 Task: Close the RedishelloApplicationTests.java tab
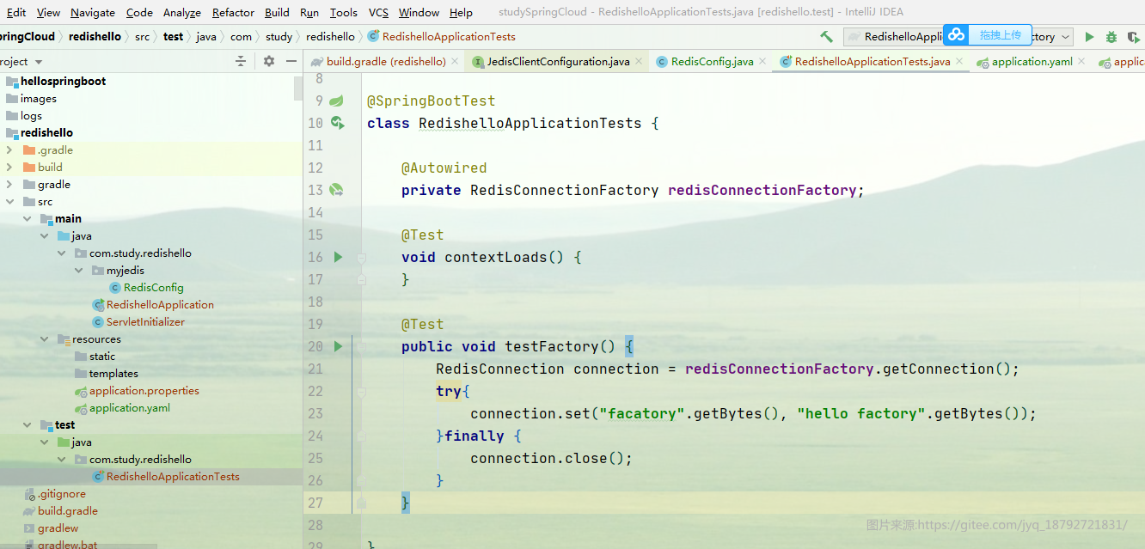(x=960, y=62)
